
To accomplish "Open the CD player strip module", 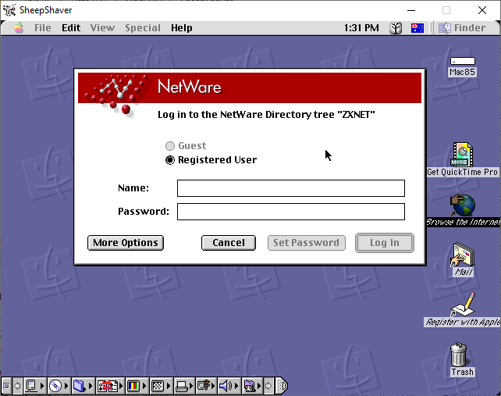I will [x=59, y=386].
